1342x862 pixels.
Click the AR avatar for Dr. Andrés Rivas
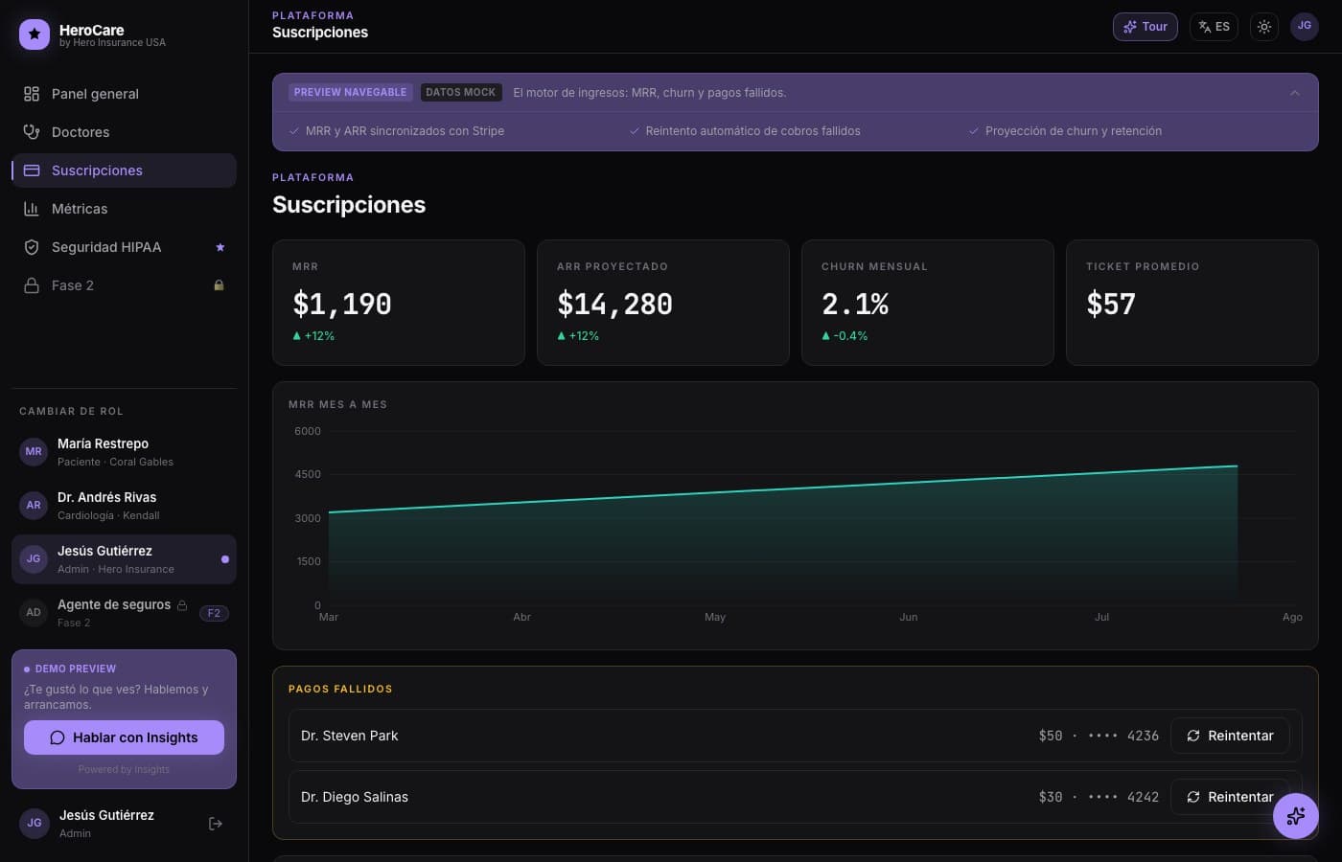point(34,506)
